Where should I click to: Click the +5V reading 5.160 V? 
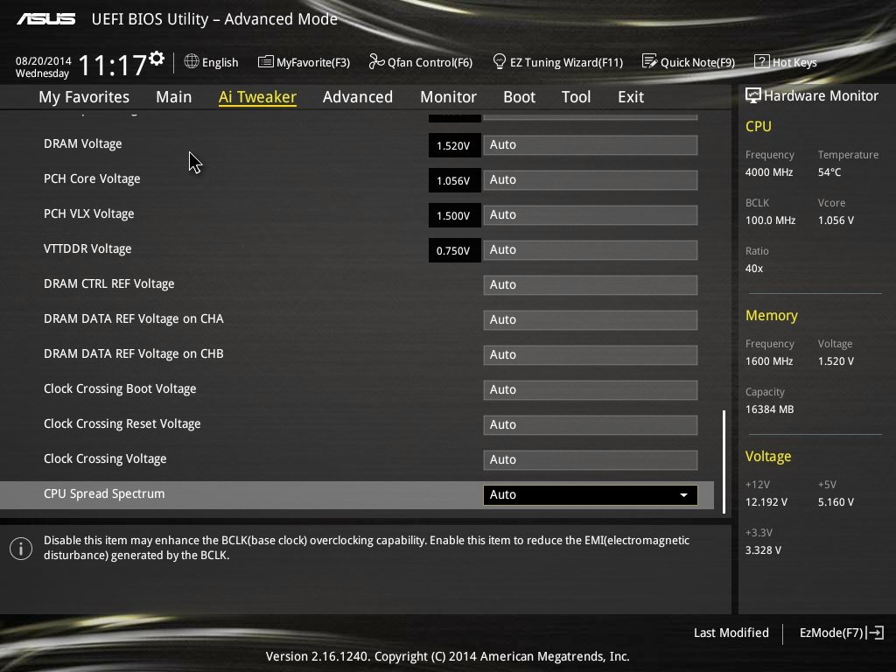pos(836,501)
